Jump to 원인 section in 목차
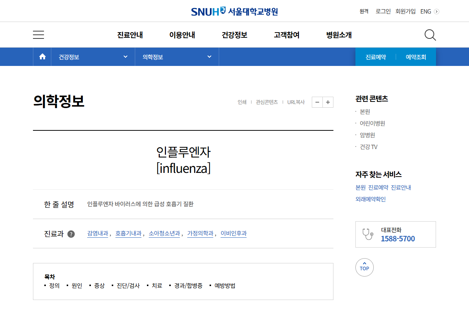This screenshot has height=315, width=469. (77, 286)
